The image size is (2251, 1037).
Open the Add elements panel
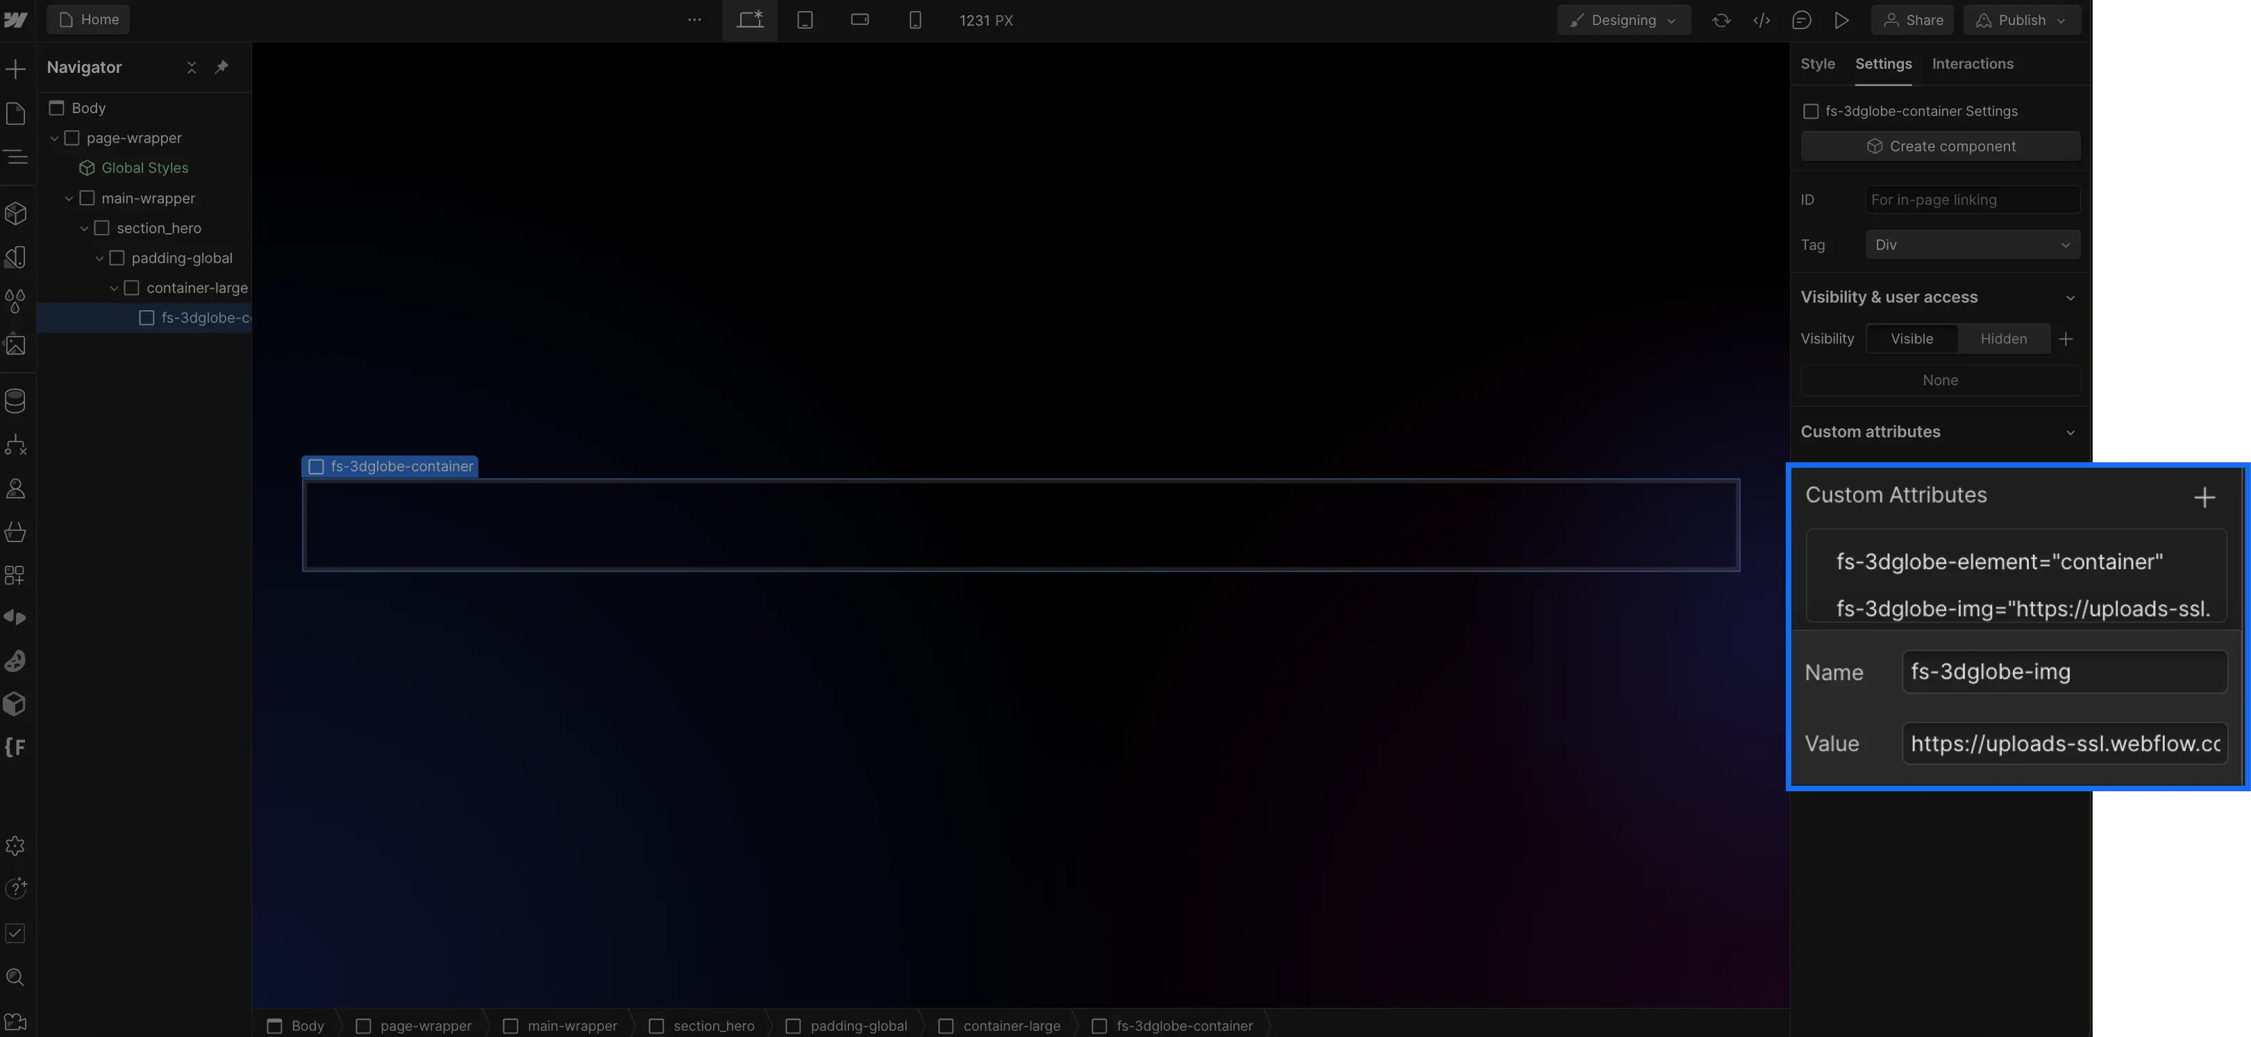coord(16,69)
